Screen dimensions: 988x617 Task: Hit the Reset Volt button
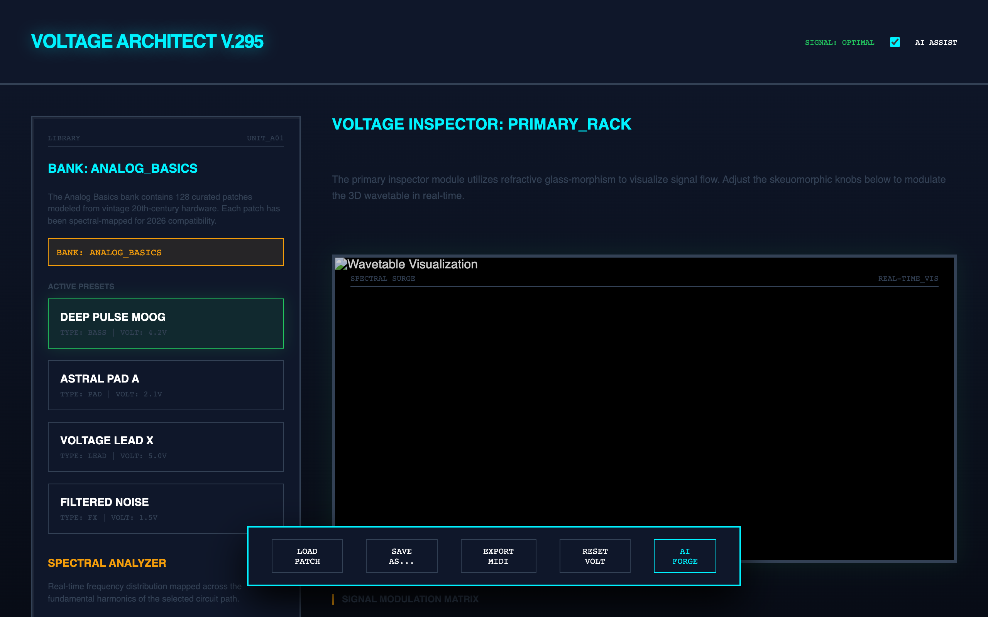[595, 556]
